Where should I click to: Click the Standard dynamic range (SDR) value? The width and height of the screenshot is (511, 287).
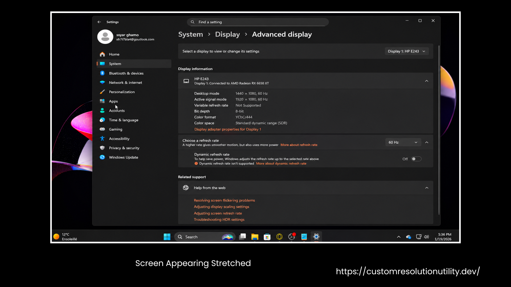(261, 123)
